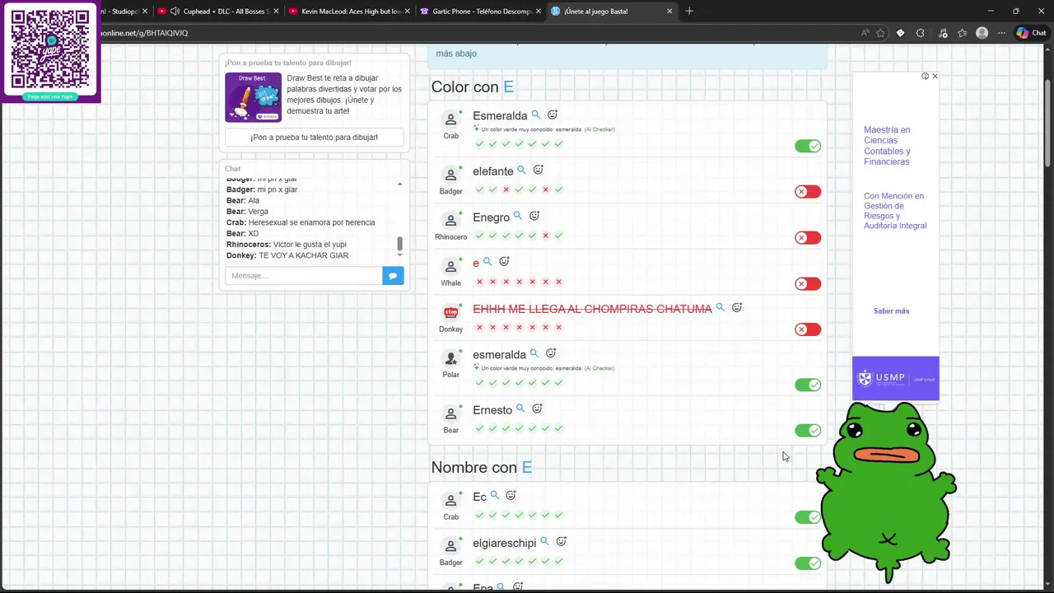Toggle approval switch for Ernesto
Viewport: 1054px width, 593px height.
(x=808, y=430)
